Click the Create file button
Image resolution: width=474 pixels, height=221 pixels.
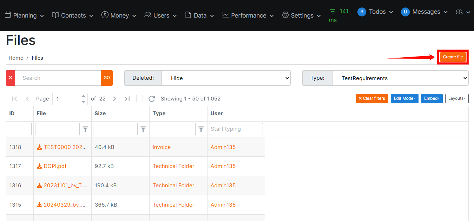(x=453, y=57)
